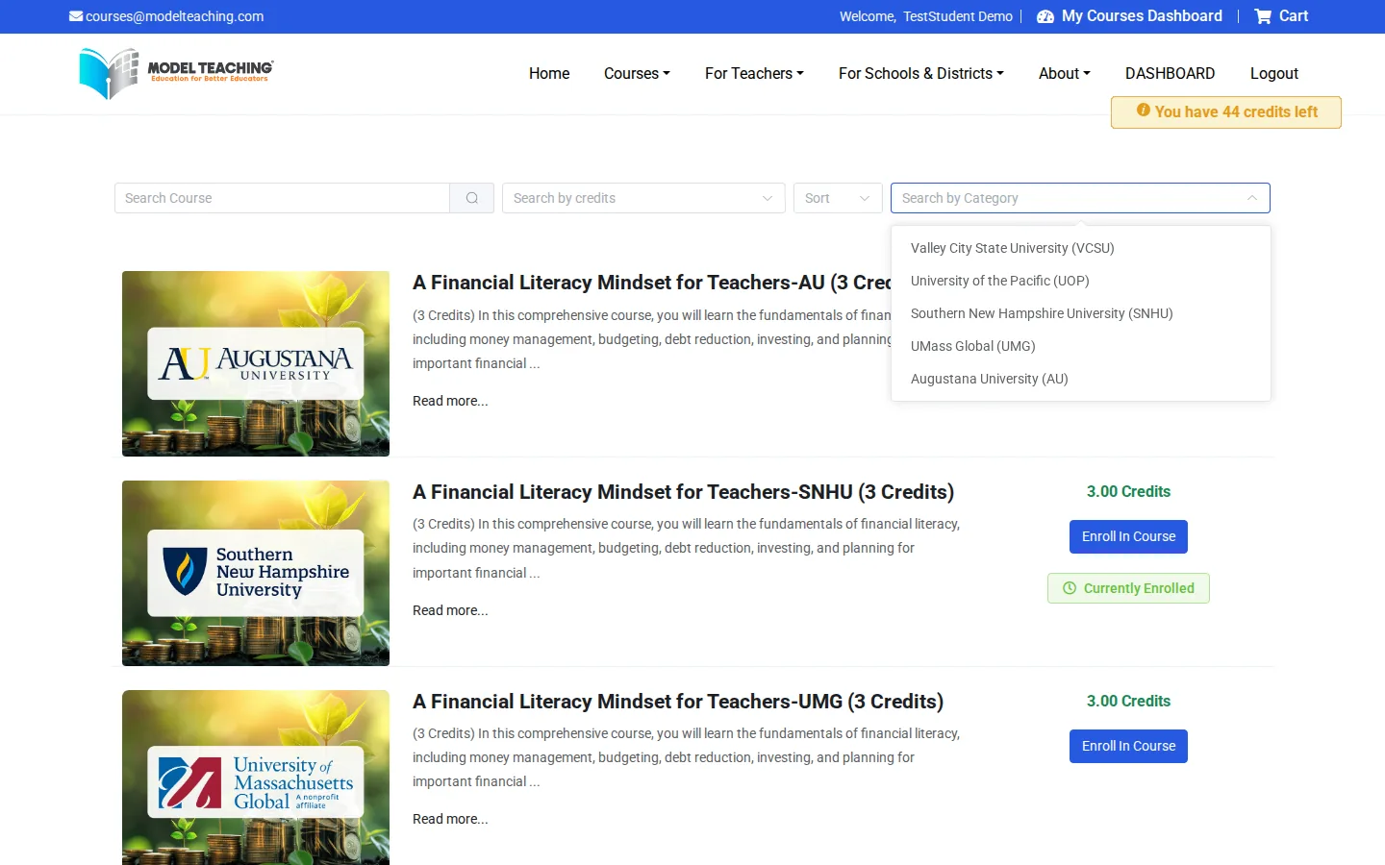1385x865 pixels.
Task: Click Read more for the AU course
Action: pos(450,401)
